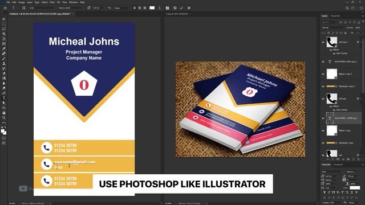
Task: Open the Image menu
Action: (x=22, y=2)
